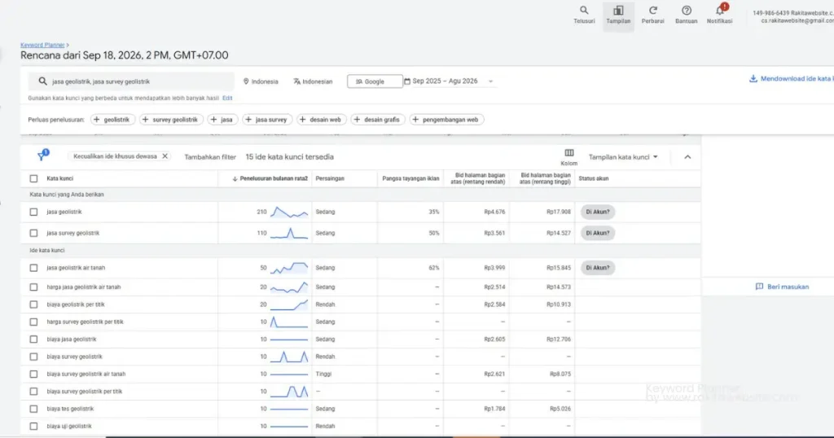Open the Bantuan help icon
This screenshot has height=438, width=834.
686,10
